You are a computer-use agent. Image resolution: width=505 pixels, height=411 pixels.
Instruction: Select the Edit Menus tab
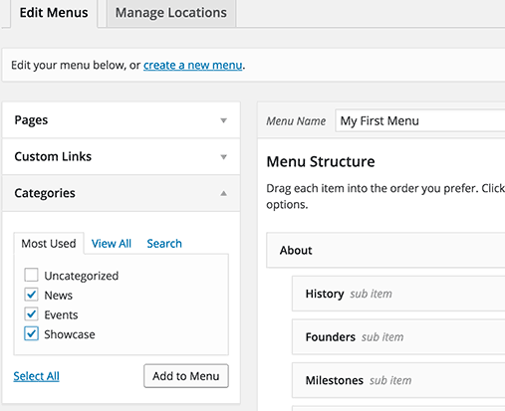[54, 13]
